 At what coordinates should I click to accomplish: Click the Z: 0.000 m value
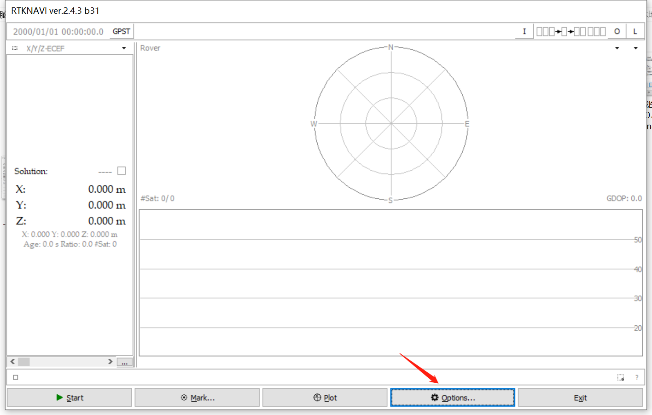click(x=107, y=221)
